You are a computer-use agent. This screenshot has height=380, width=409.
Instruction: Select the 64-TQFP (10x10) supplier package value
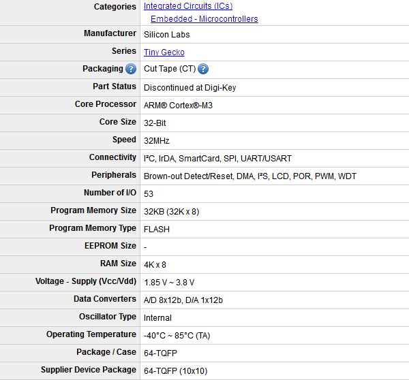176,371
